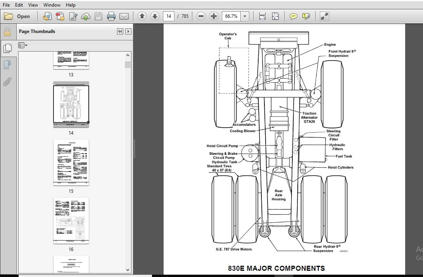Select the page 16 thumbnail
This screenshot has width=423, height=277.
[71, 221]
